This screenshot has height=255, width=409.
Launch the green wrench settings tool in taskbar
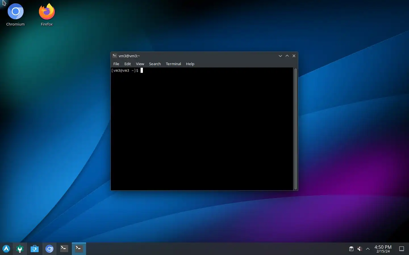pyautogui.click(x=20, y=249)
